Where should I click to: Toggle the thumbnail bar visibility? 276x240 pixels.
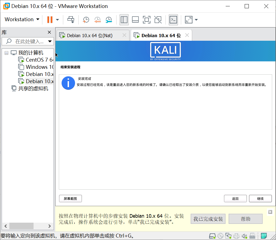(x=135, y=20)
